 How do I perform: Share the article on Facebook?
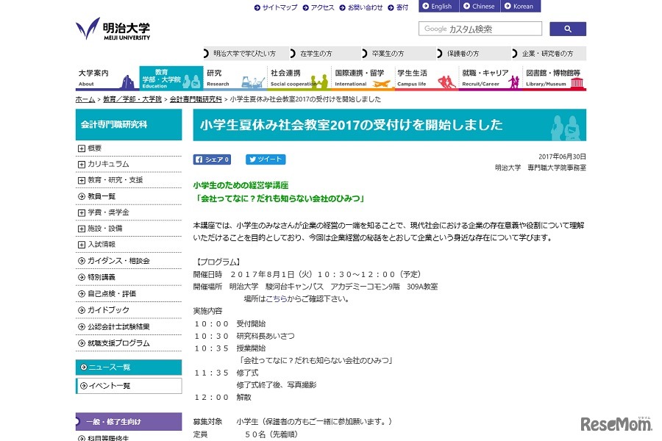(x=212, y=159)
